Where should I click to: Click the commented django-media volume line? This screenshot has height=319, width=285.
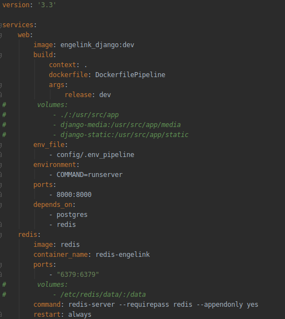tap(116, 125)
